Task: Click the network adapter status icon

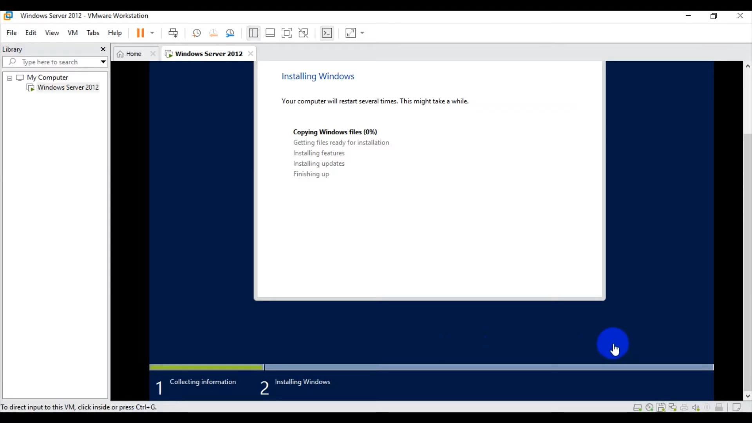Action: [673, 408]
